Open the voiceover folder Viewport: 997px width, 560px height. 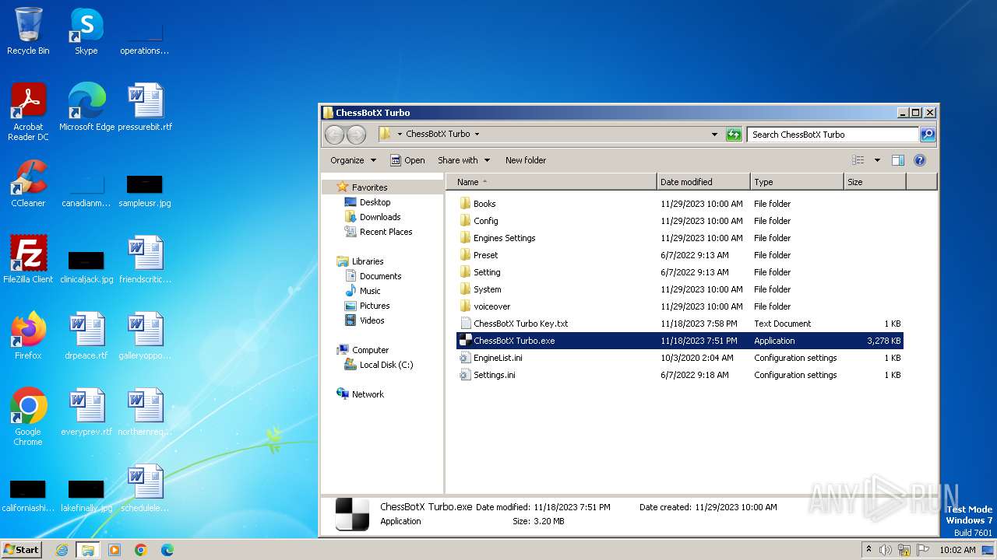coord(679,306)
